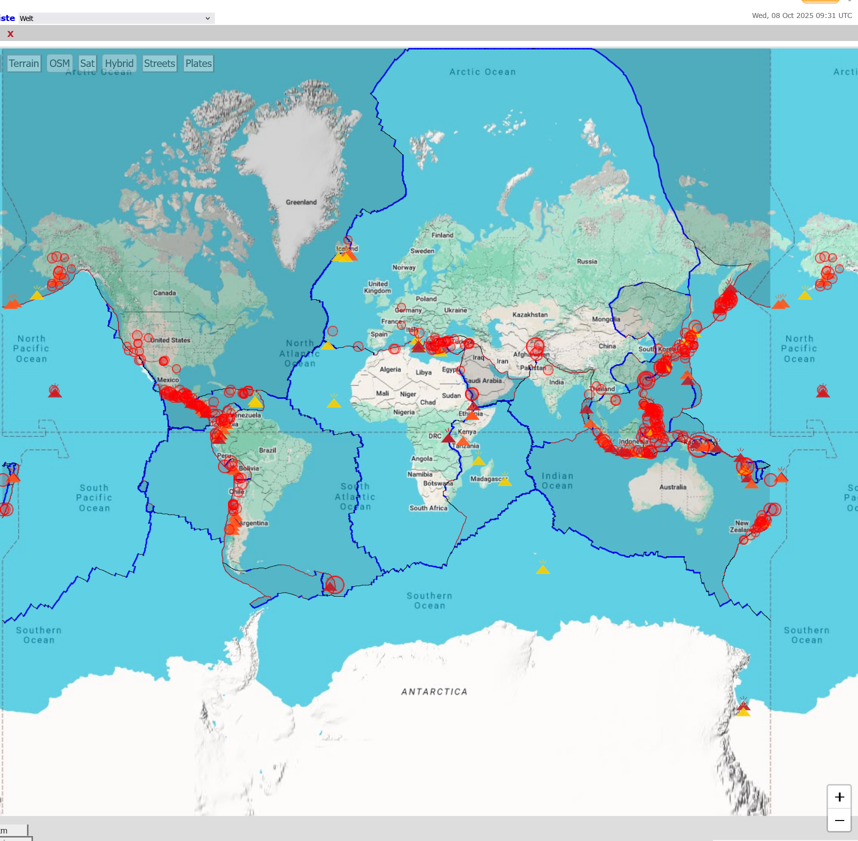Viewport: 858px width, 841px height.
Task: Open the Welt region dropdown
Action: click(116, 18)
